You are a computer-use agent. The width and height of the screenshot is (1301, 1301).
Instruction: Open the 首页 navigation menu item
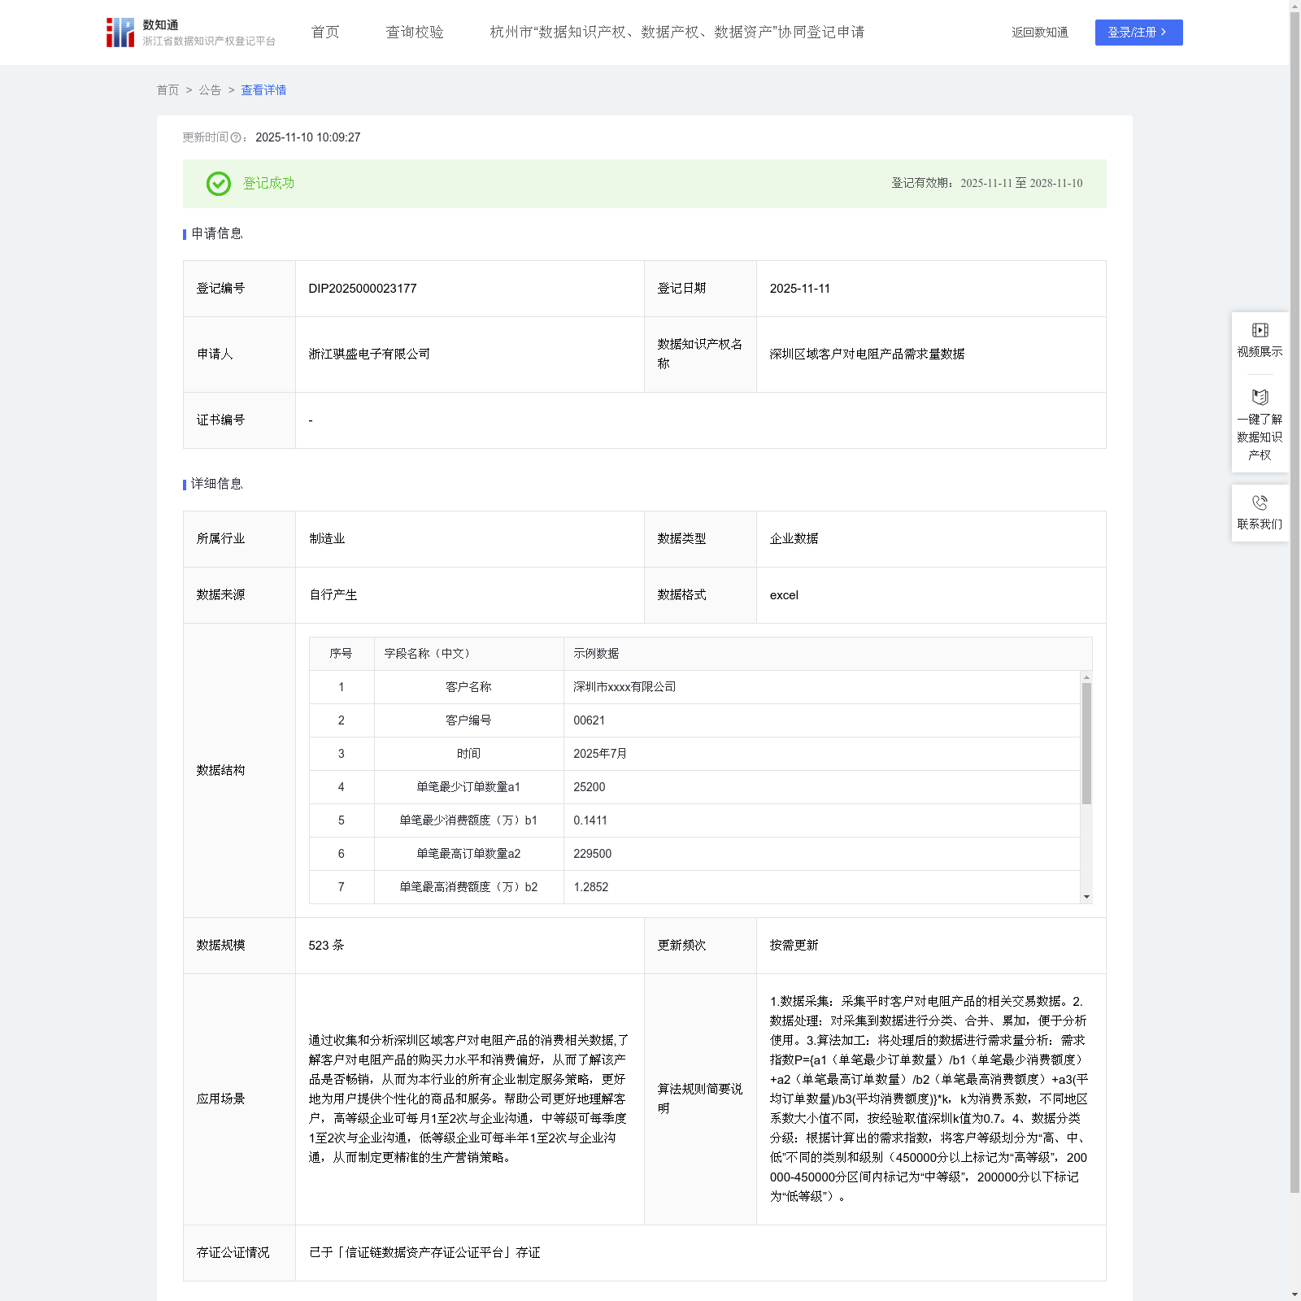[x=325, y=33]
